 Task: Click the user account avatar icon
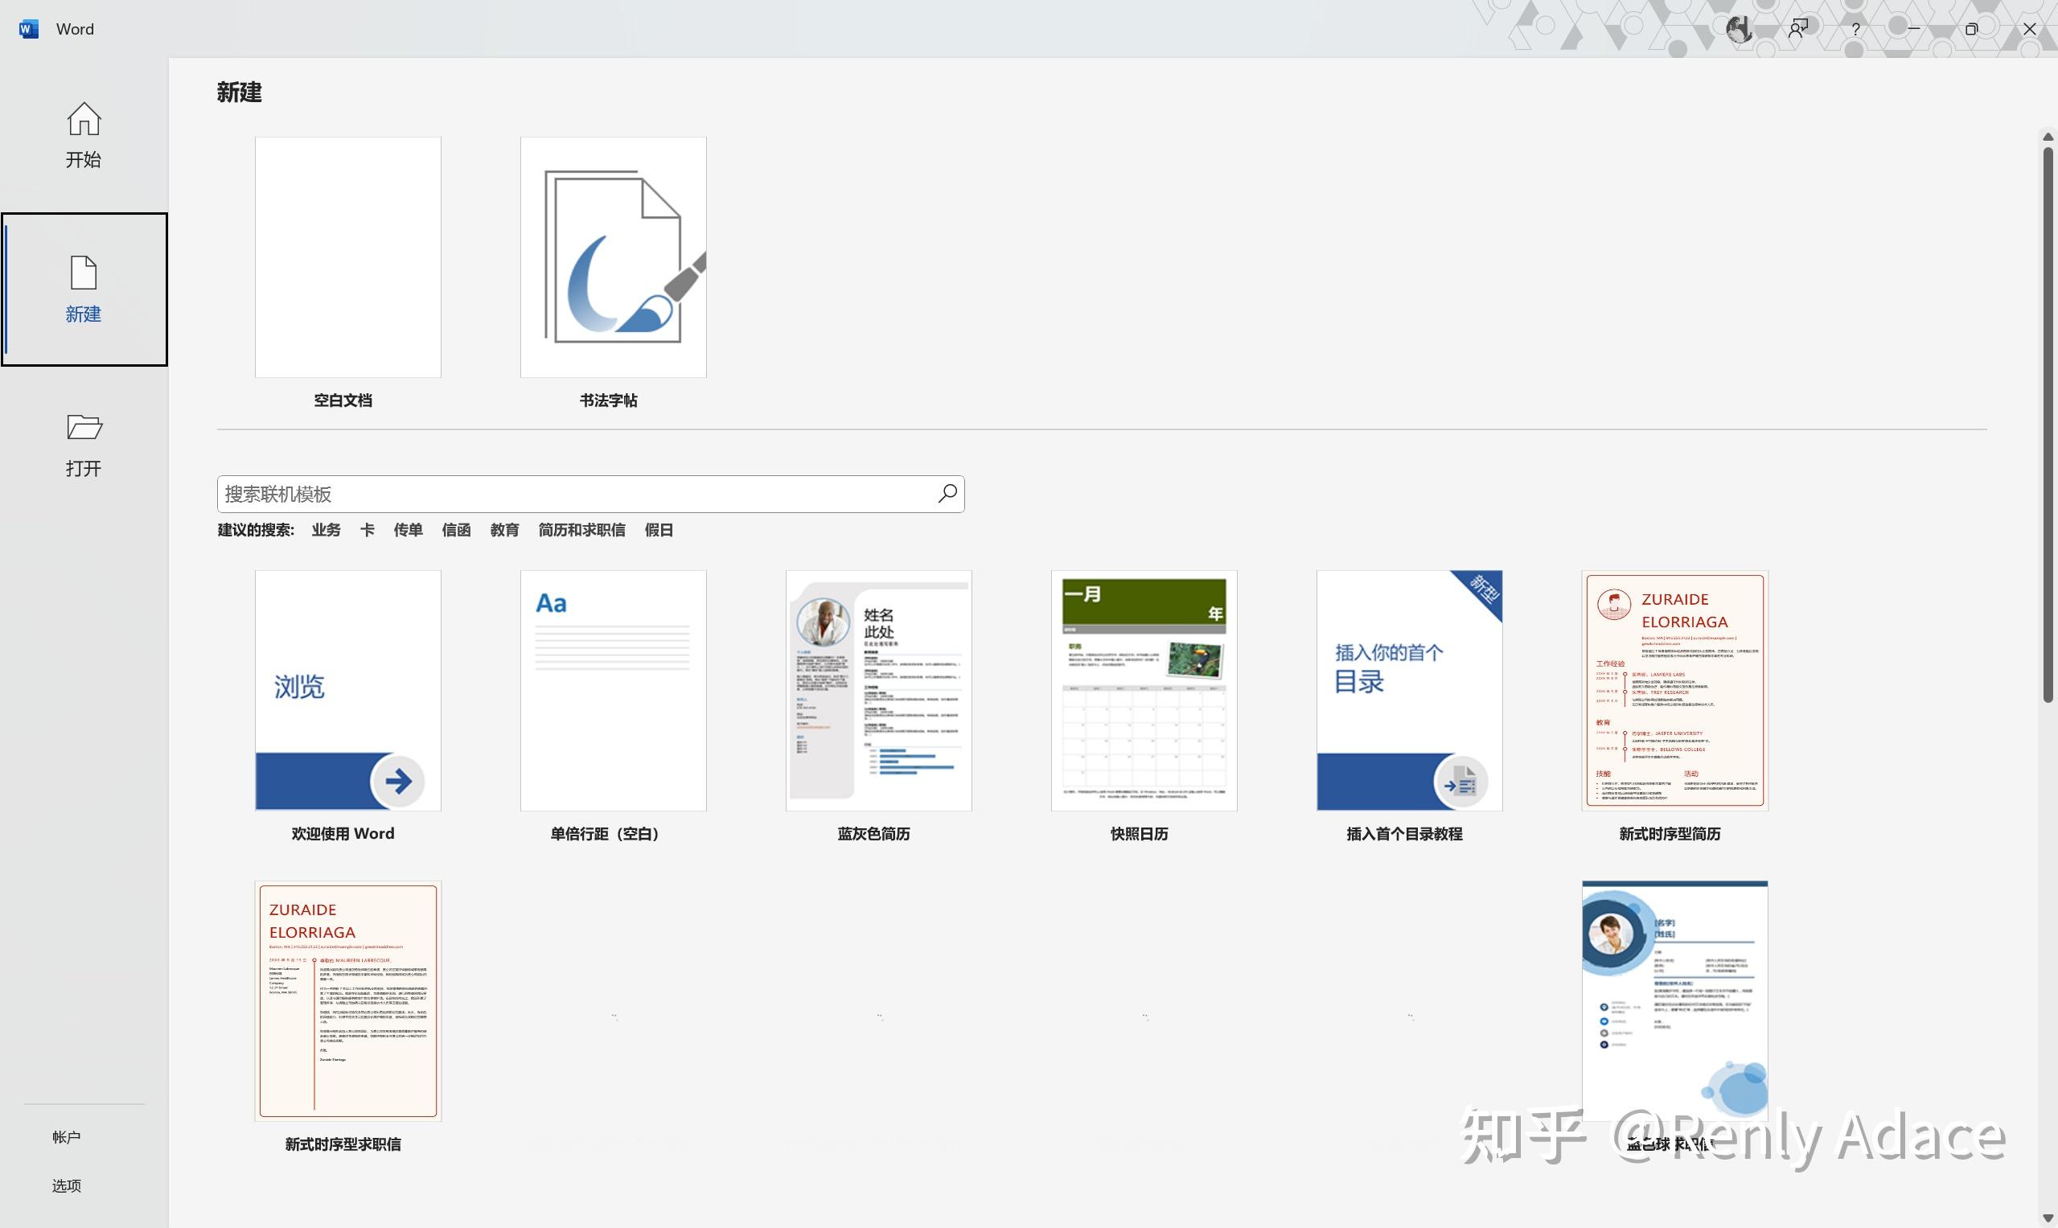click(1740, 29)
